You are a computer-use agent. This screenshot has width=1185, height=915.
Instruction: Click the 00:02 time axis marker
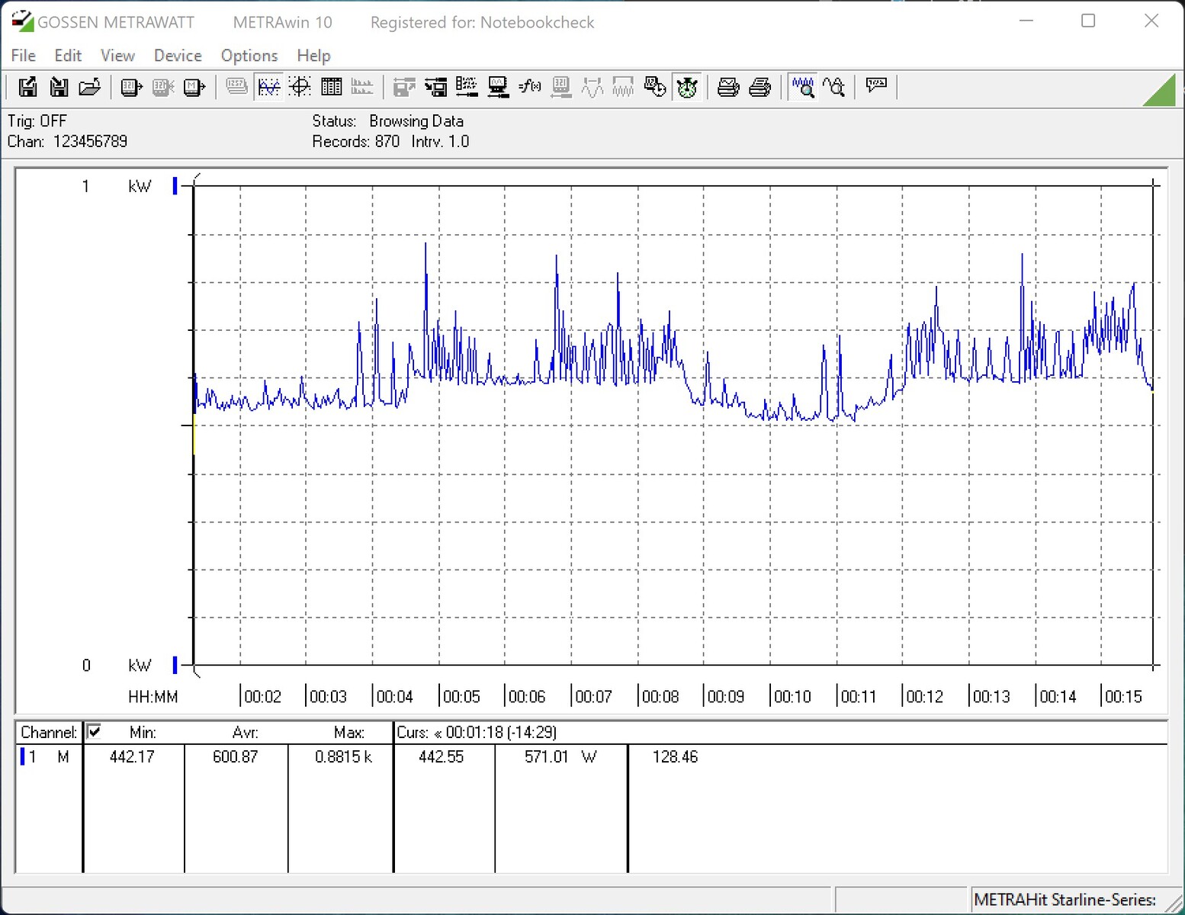262,696
